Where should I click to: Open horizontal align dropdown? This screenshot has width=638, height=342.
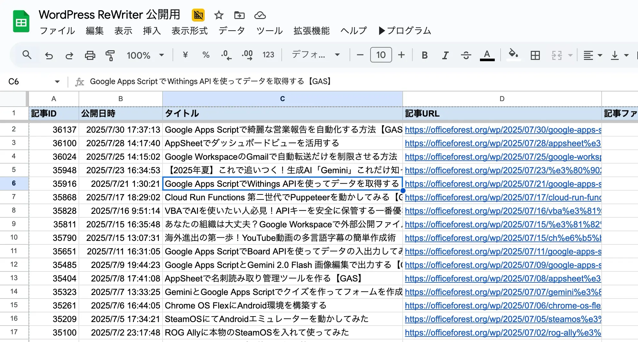pyautogui.click(x=593, y=55)
